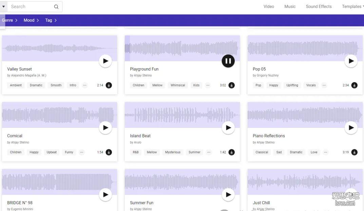Expand the Genre filter
364x211 pixels.
9,20
